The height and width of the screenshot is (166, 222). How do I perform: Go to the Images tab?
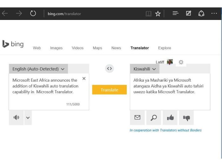coord(56,48)
